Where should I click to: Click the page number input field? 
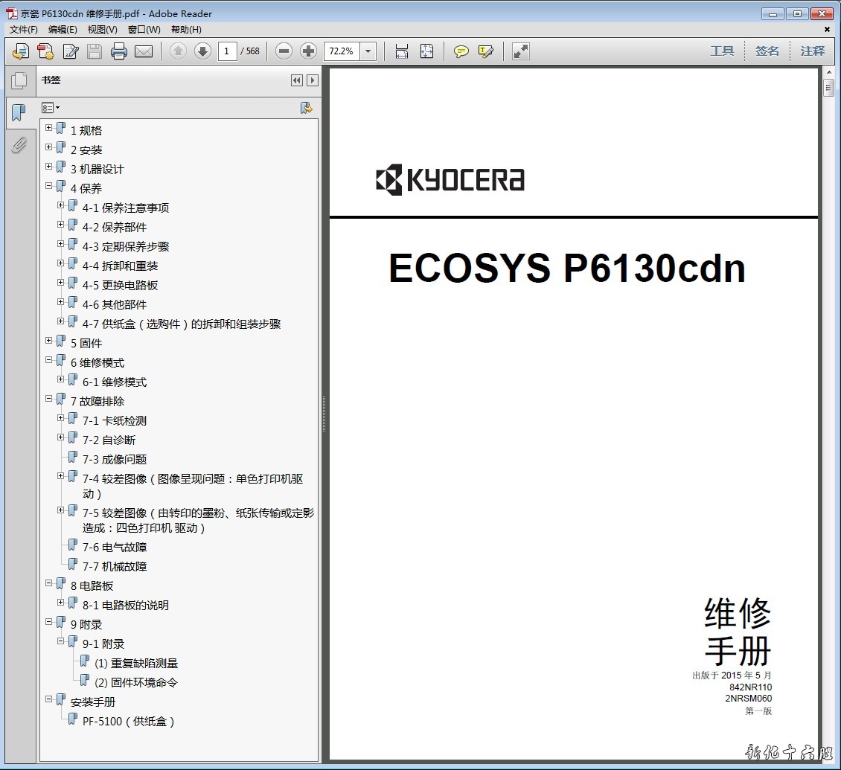[x=228, y=51]
